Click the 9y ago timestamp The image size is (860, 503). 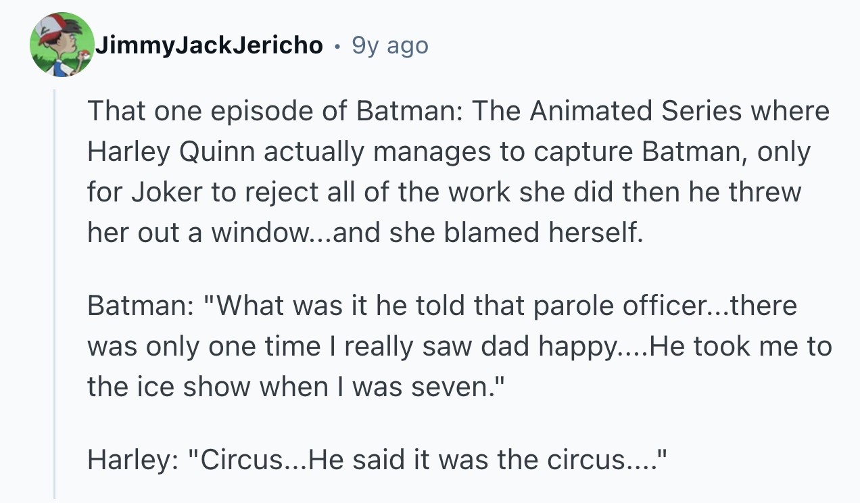coord(390,45)
